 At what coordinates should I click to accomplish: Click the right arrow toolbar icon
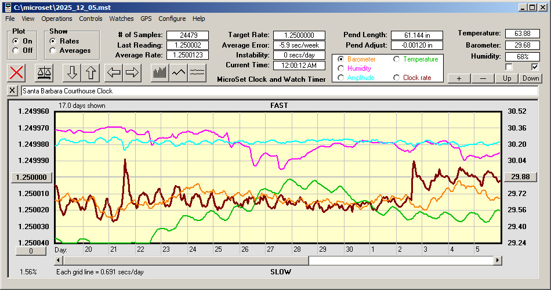(x=132, y=72)
